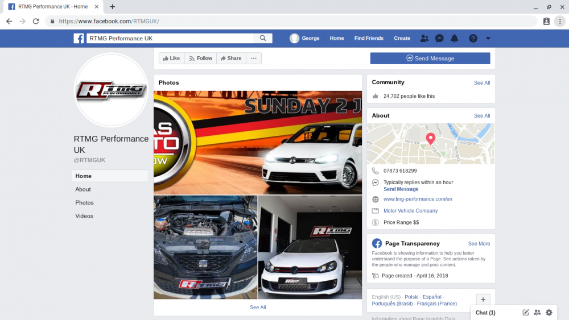Screen dimensions: 569x320
Task: Click the @RTMGUK username
Action: click(x=89, y=160)
